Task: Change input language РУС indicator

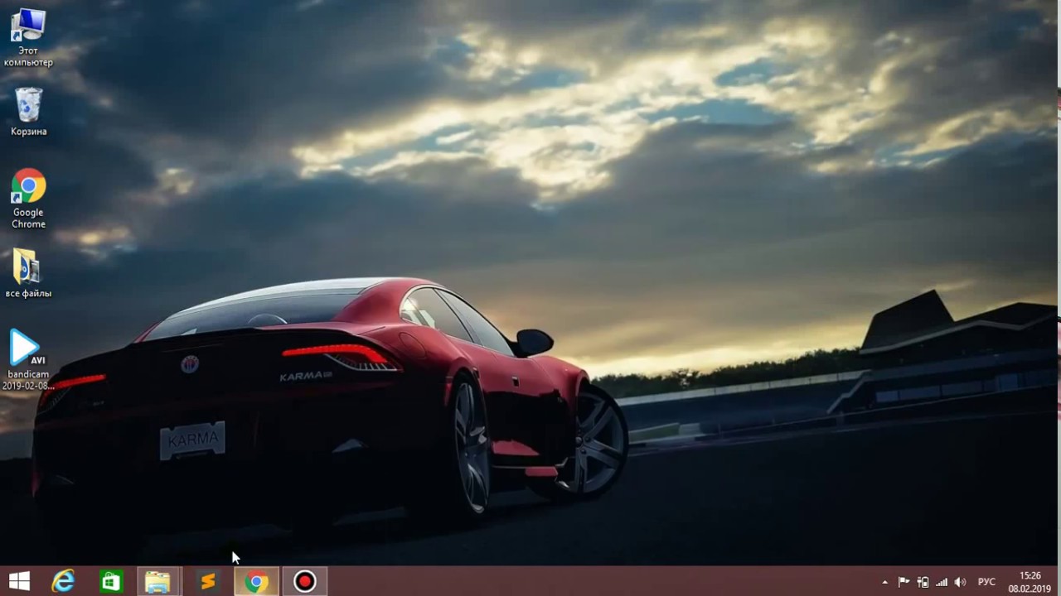Action: click(x=986, y=582)
